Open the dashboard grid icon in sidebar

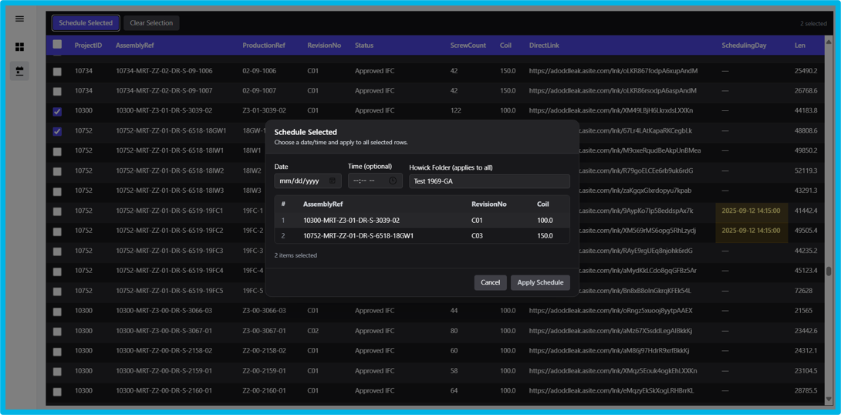tap(19, 47)
